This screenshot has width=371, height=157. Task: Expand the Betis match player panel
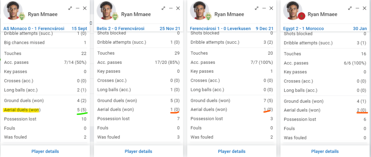(x=163, y=8)
